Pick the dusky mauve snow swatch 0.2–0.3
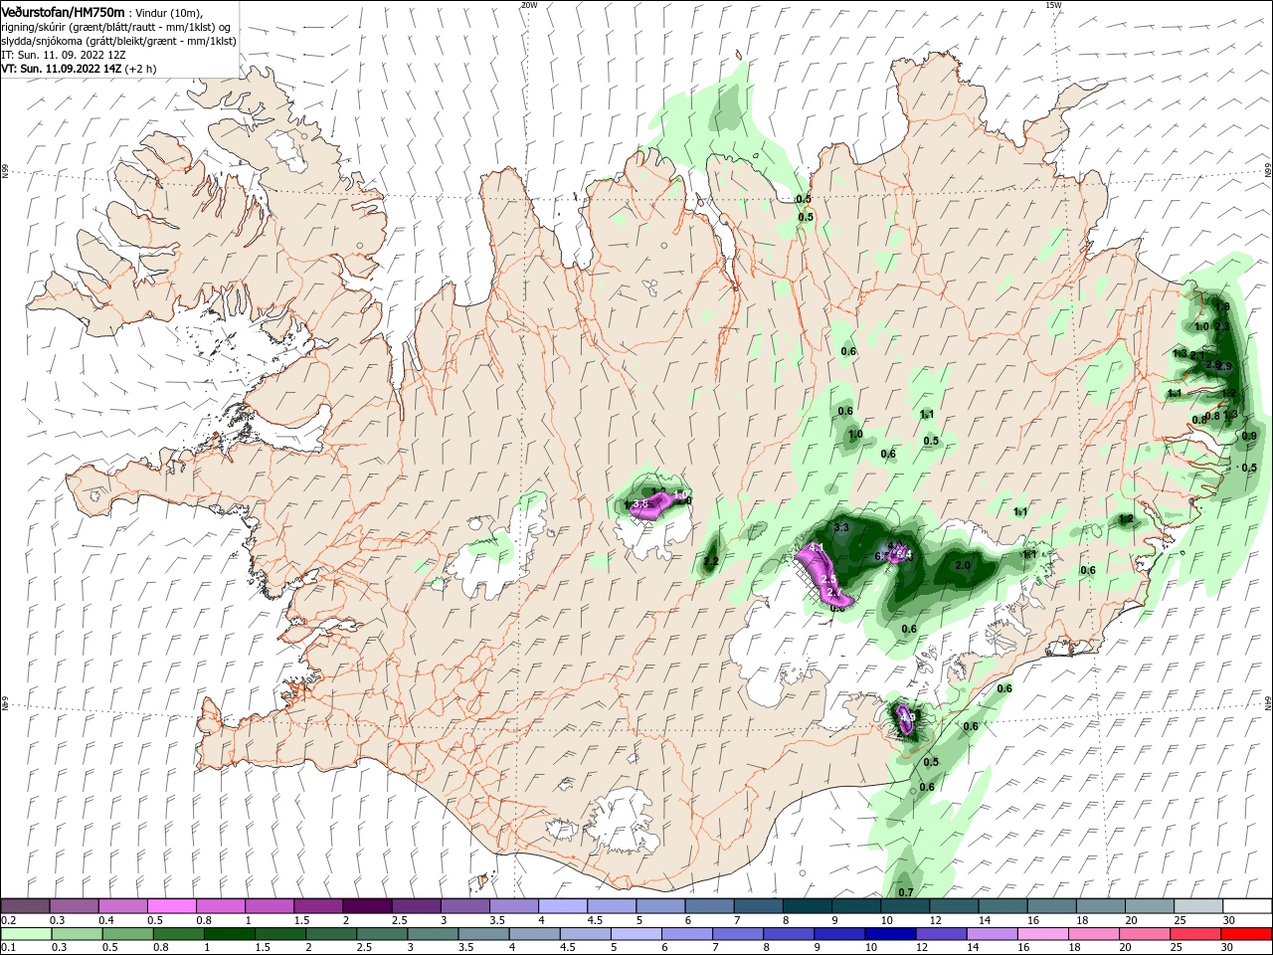This screenshot has width=1273, height=955. [x=25, y=905]
